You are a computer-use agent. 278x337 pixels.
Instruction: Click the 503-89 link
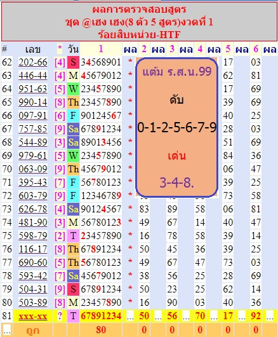(x=33, y=303)
